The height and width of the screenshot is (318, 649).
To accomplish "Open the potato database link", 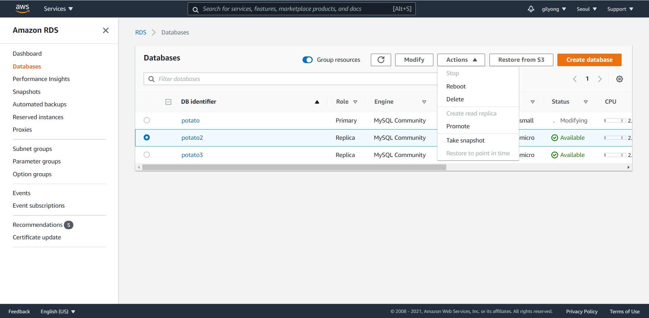I will tap(190, 121).
